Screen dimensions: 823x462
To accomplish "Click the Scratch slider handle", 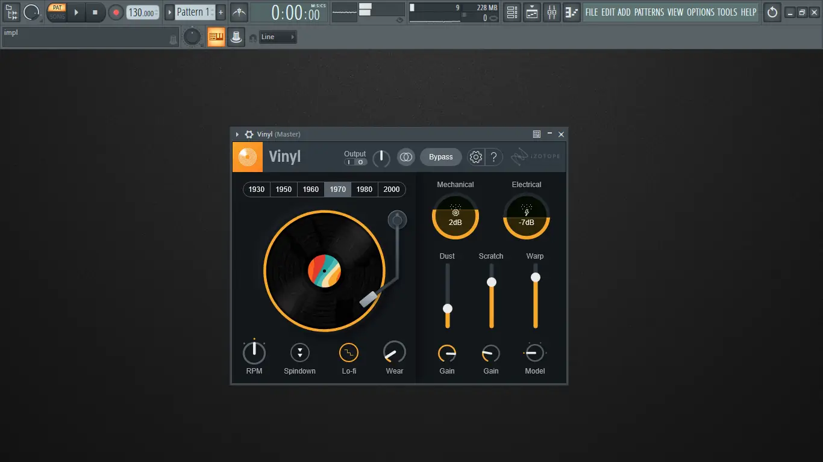I will point(492,282).
